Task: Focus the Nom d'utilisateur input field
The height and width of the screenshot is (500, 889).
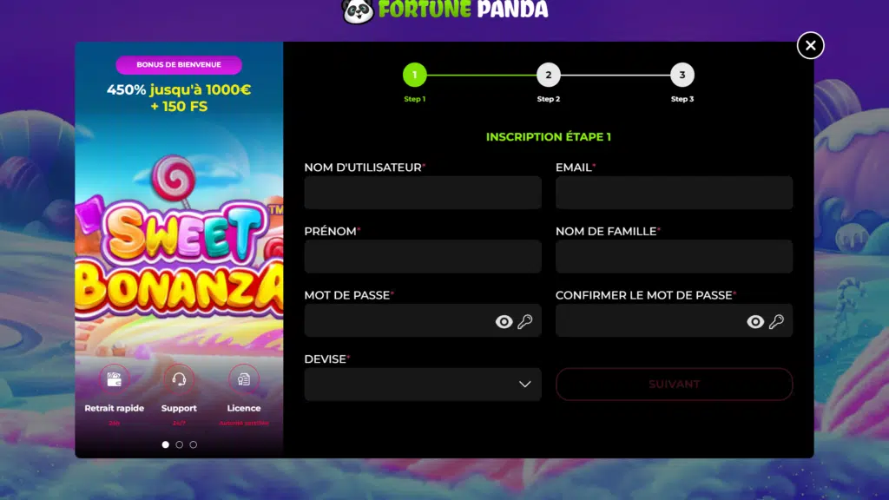Action: pyautogui.click(x=423, y=193)
